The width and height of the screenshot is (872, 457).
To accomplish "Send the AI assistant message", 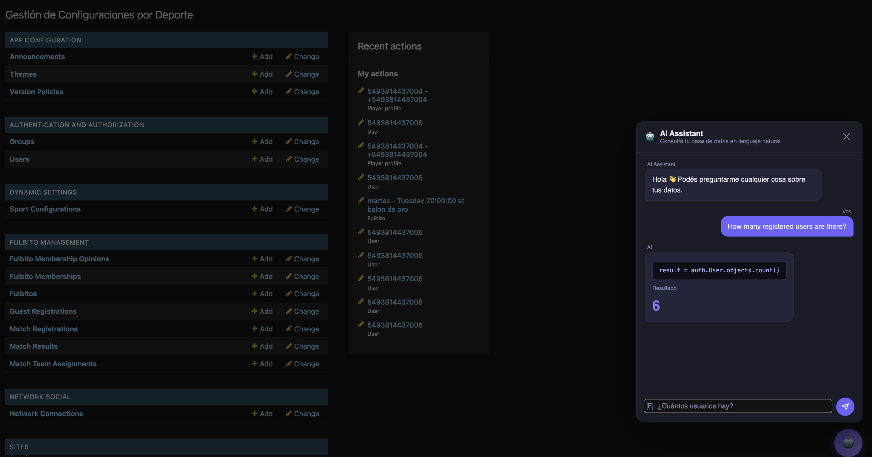I will (845, 406).
